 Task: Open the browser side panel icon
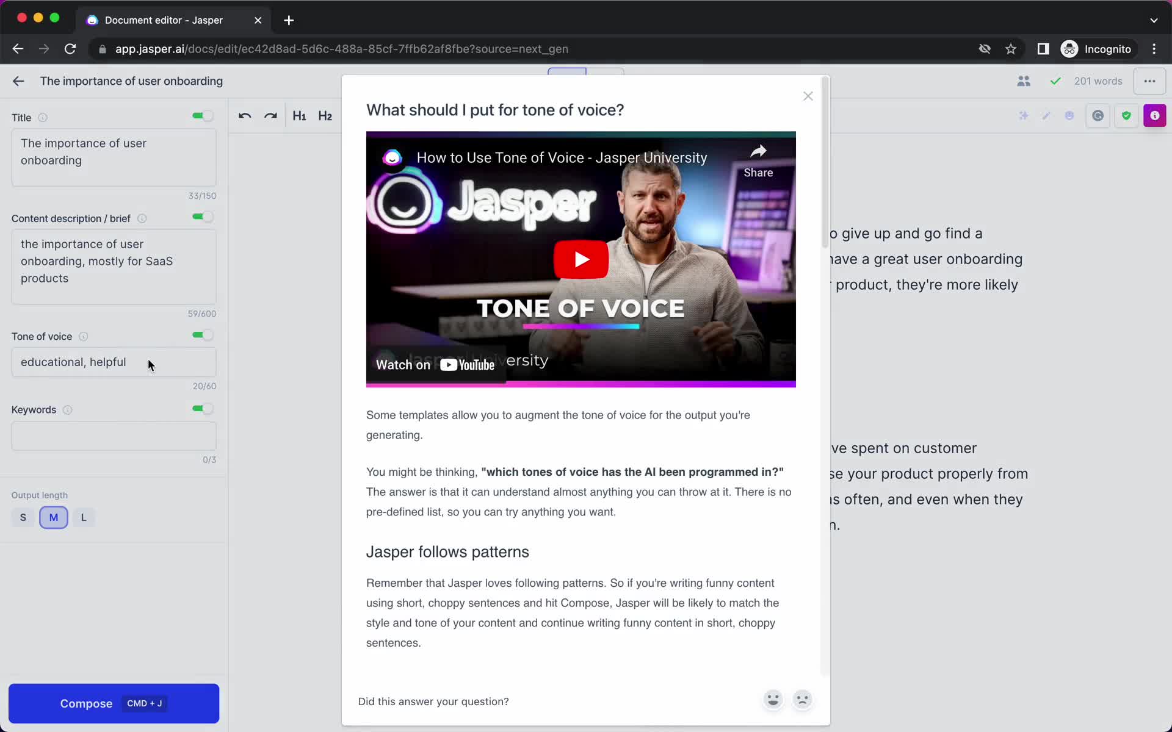coord(1043,49)
